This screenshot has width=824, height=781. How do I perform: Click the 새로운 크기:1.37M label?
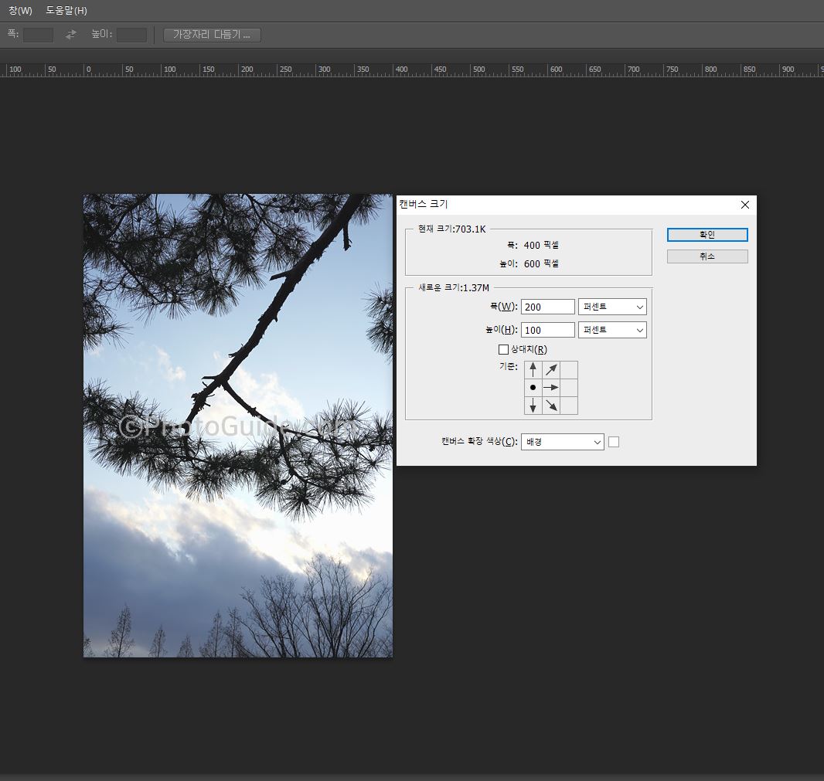click(454, 288)
